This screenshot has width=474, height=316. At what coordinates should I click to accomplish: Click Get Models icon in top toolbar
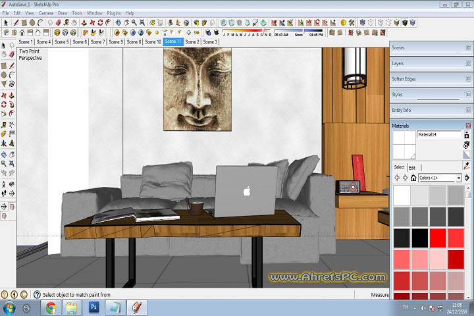pyautogui.click(x=196, y=22)
